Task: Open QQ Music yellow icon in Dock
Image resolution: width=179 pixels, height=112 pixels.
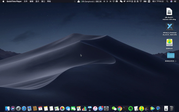Action: click(x=142, y=108)
